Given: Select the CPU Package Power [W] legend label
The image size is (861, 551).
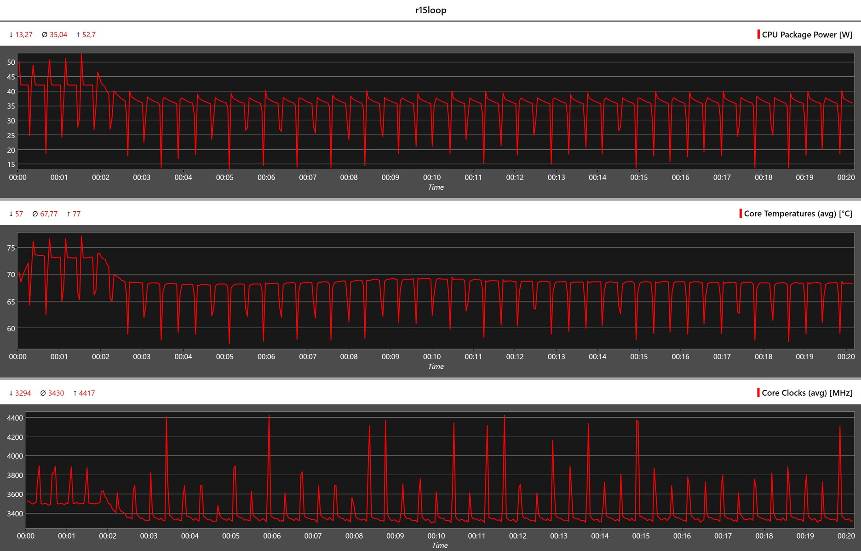Looking at the screenshot, I should click(x=807, y=34).
